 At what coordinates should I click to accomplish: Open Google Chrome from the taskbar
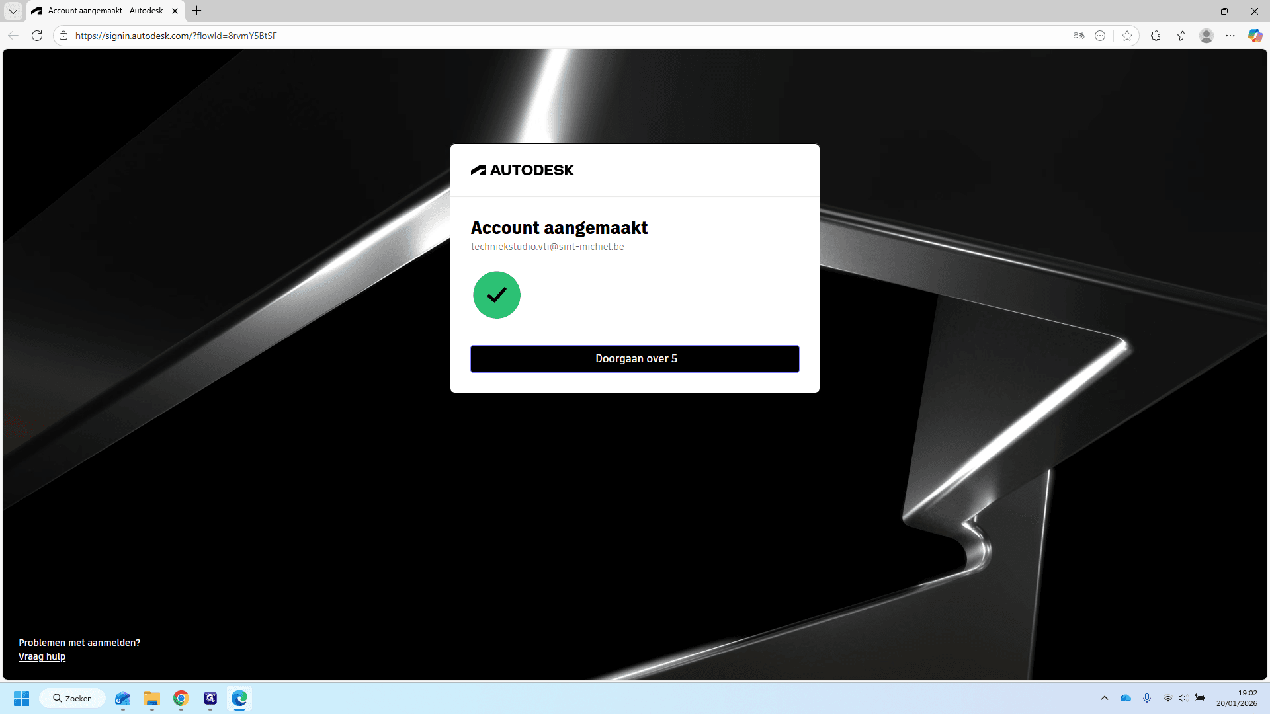click(x=181, y=698)
